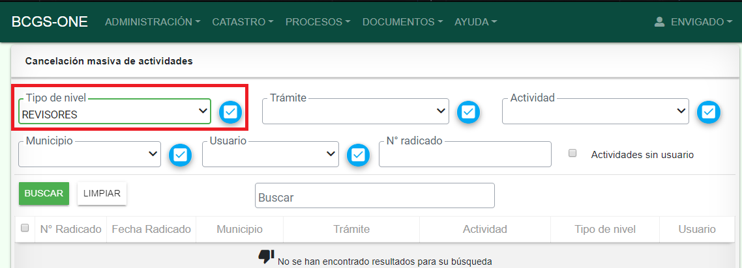Click the user profile icon near ENVIGADO

pos(659,21)
